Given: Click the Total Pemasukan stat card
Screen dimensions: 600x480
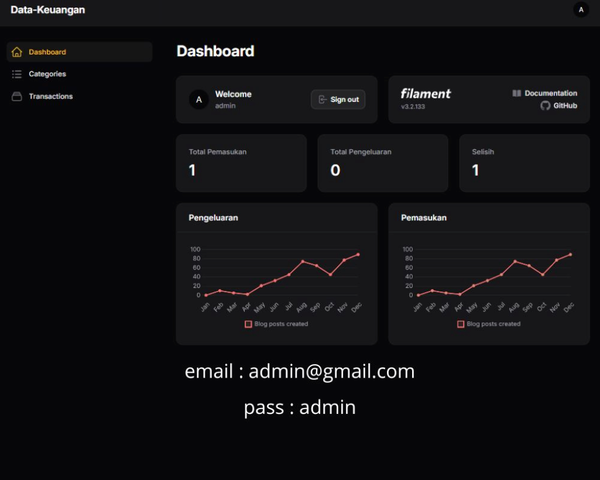Looking at the screenshot, I should (241, 163).
